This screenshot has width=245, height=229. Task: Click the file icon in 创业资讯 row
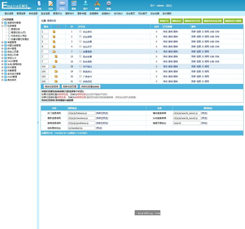click(54, 31)
